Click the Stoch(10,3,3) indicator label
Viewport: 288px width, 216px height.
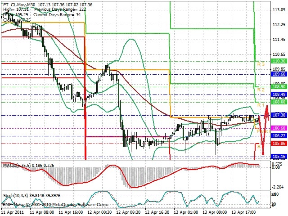point(16,196)
